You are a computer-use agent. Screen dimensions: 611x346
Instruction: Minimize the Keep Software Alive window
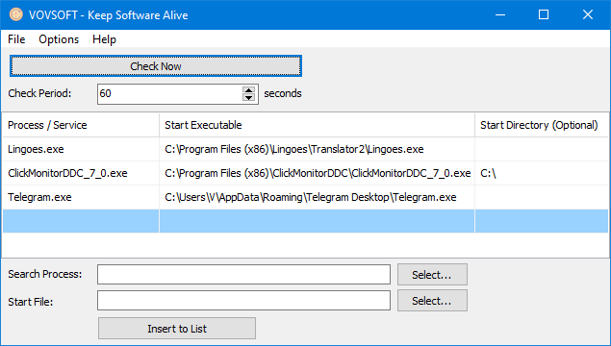click(500, 14)
